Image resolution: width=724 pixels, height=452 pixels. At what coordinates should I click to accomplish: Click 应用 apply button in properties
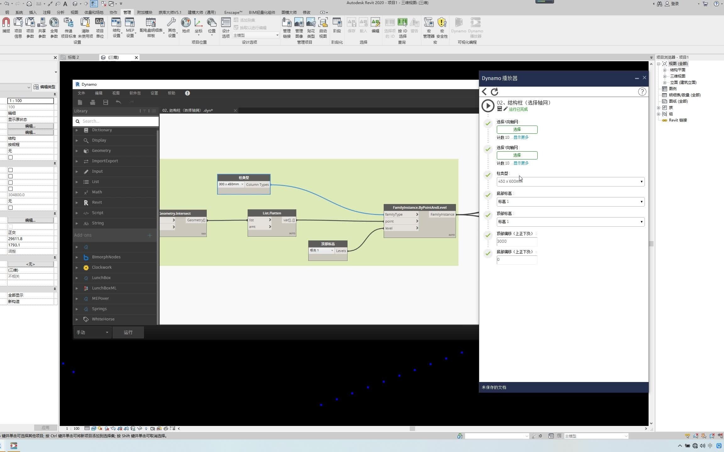tap(46, 428)
